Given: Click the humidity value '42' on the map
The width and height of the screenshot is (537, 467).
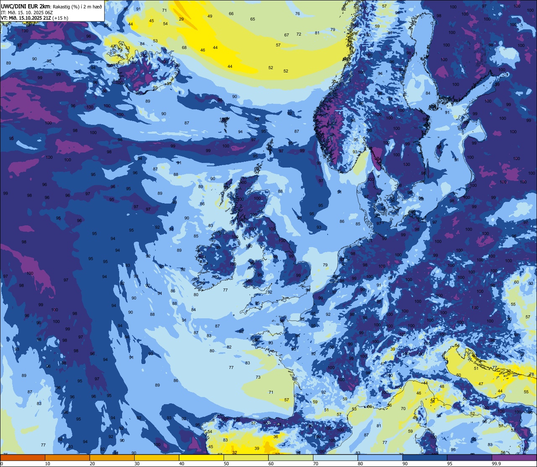Looking at the screenshot, I should 433,400.
